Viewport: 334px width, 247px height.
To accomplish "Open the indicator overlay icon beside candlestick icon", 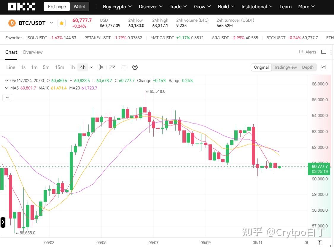I will 112,67.
